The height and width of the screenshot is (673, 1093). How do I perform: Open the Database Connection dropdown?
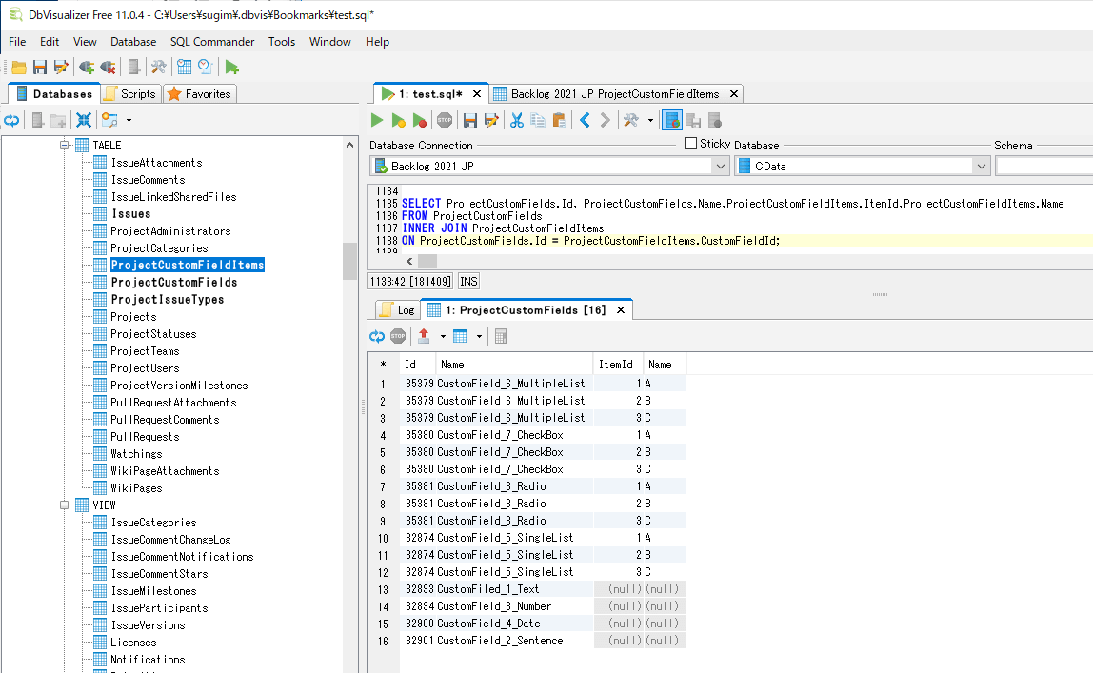click(x=721, y=167)
